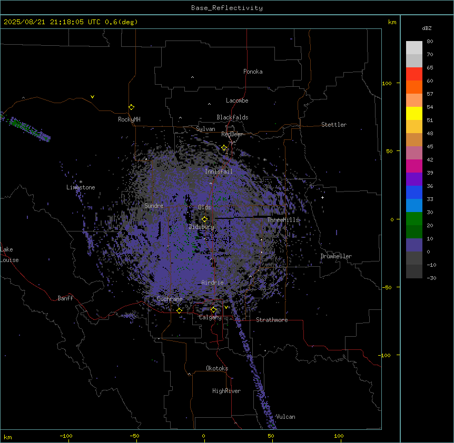
Task: Click the Olds city label
Action: (204, 207)
